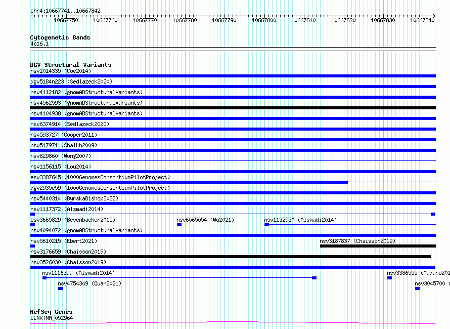This screenshot has height=329, width=450.
Task: Click the RefSeq Genes track title
Action: (51, 312)
